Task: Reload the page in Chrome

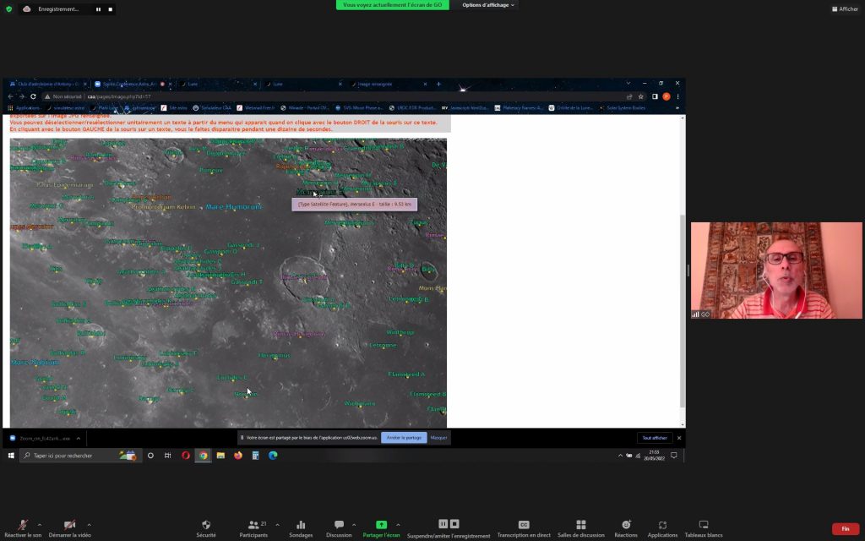Action: tap(33, 96)
